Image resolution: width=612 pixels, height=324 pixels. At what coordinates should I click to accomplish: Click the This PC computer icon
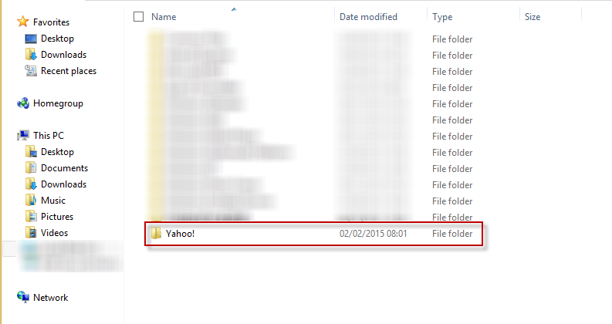click(23, 136)
